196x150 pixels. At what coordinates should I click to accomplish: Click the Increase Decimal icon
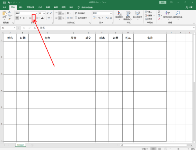pyautogui.click(x=107, y=18)
